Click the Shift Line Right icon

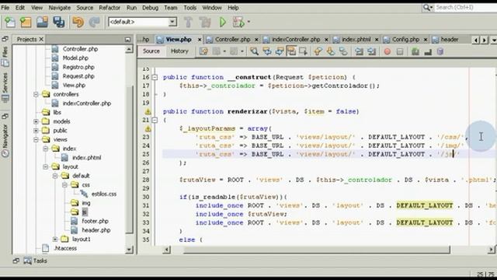pyautogui.click(x=371, y=51)
